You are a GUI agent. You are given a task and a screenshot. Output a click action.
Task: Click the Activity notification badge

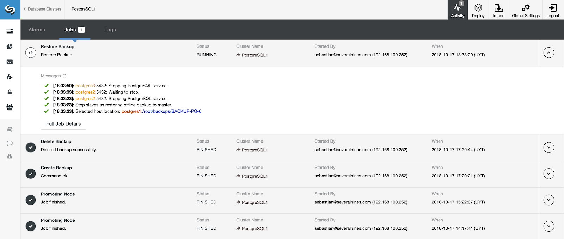461,3
